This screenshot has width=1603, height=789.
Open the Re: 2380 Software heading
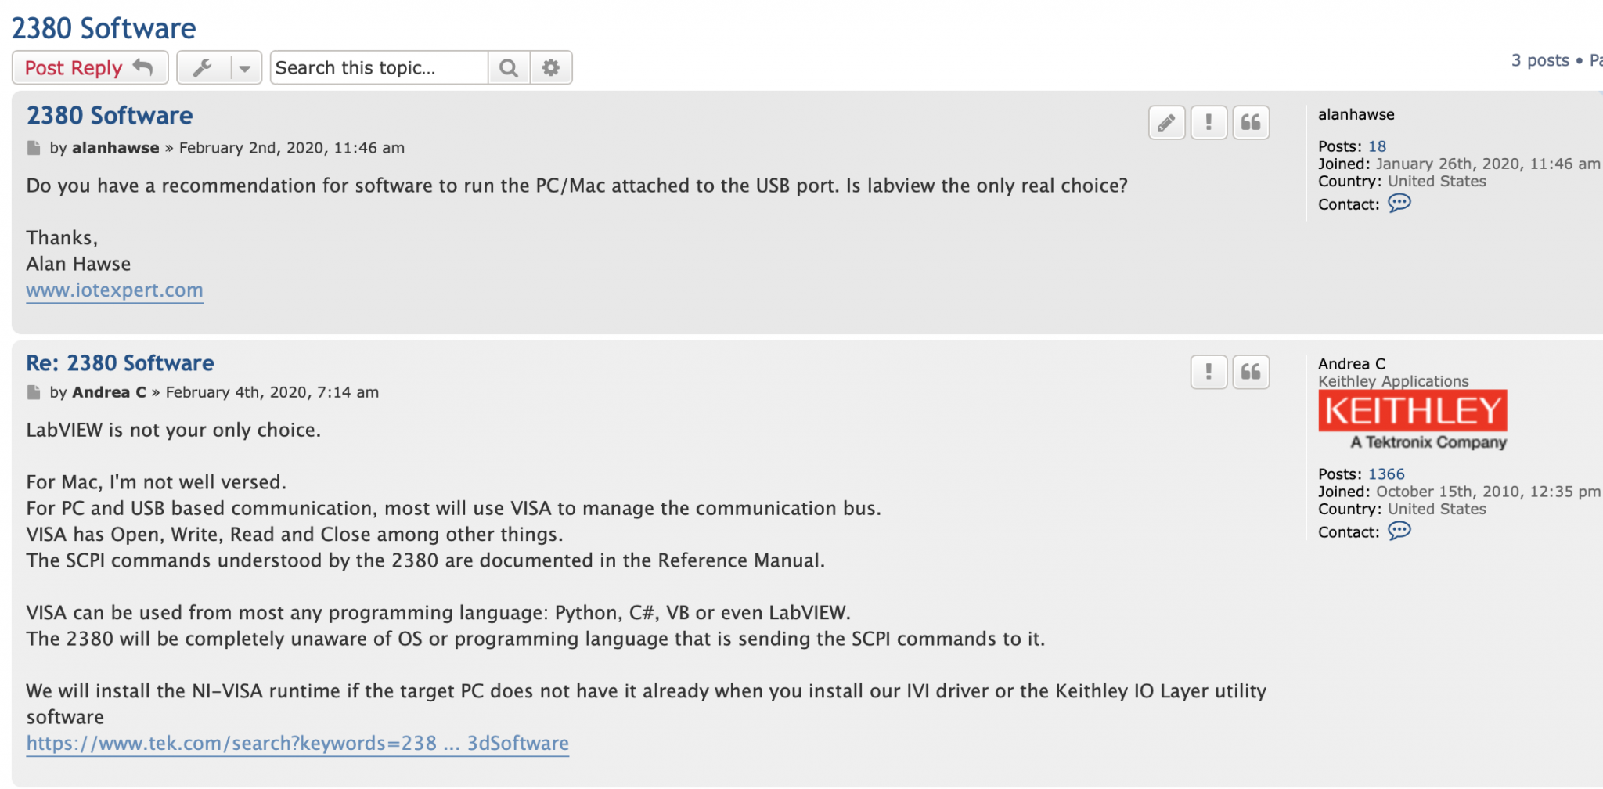120,363
